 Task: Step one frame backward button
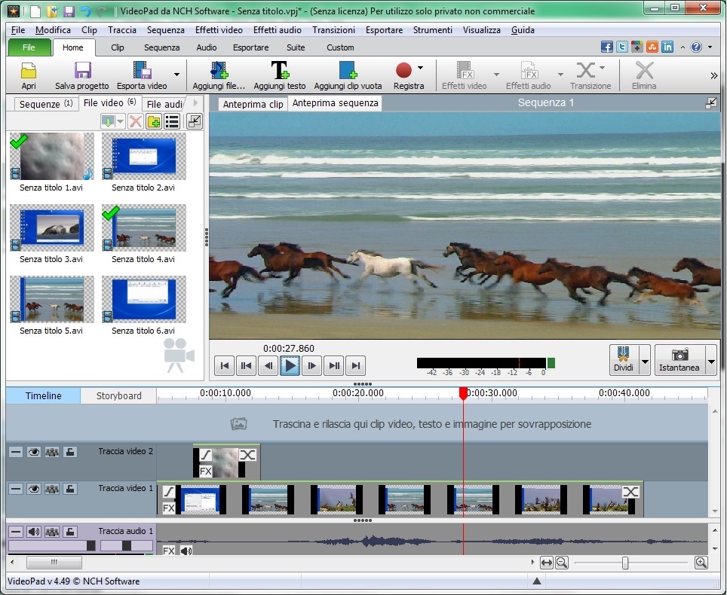[268, 366]
